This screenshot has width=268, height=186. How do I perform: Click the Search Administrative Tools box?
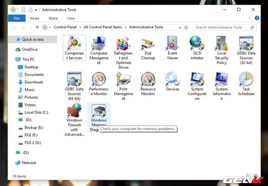coord(222,28)
